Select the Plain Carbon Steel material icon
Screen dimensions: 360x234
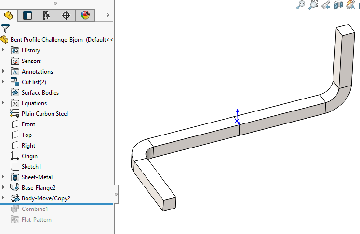click(x=14, y=113)
